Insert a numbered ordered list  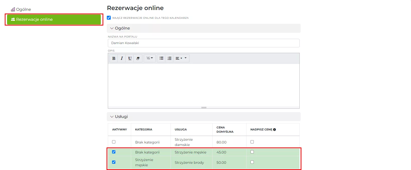(169, 58)
